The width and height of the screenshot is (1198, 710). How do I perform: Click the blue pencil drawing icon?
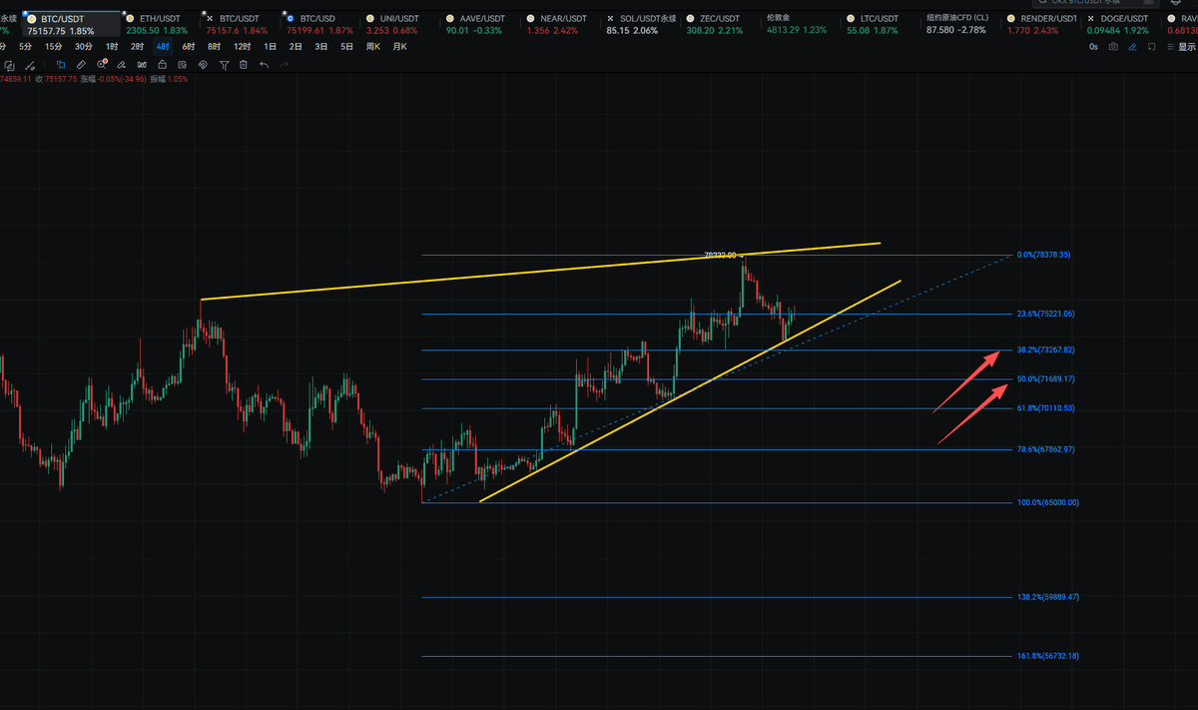point(1134,47)
